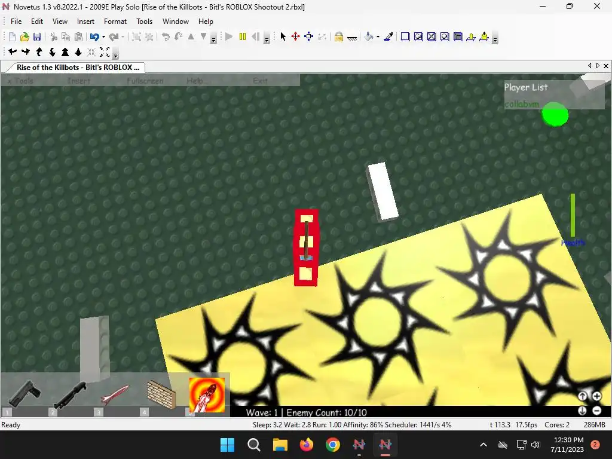Open the File menu

tap(16, 22)
